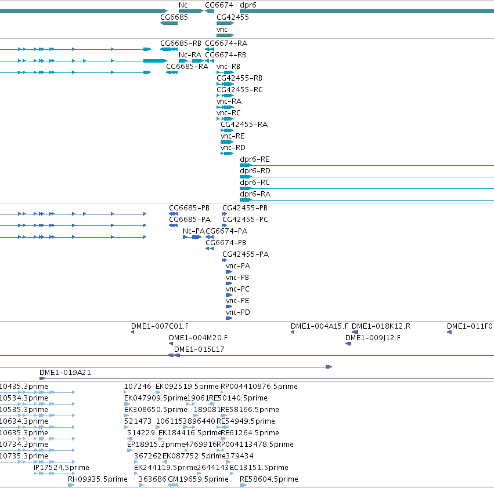Select the vnc-RE transcript
Screen dimensions: 494x488
click(x=233, y=136)
